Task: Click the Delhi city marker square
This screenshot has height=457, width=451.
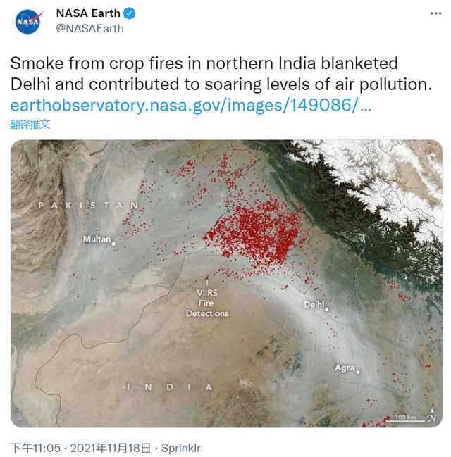Action: (x=326, y=309)
